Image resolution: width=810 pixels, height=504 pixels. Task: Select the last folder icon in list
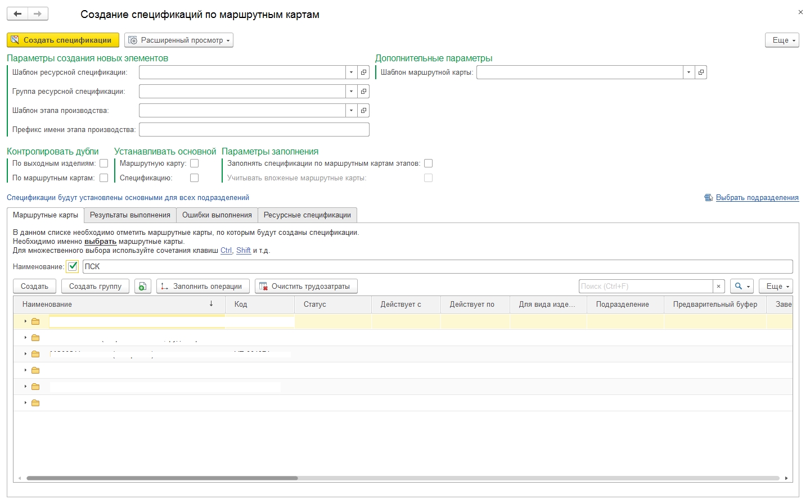tap(35, 403)
